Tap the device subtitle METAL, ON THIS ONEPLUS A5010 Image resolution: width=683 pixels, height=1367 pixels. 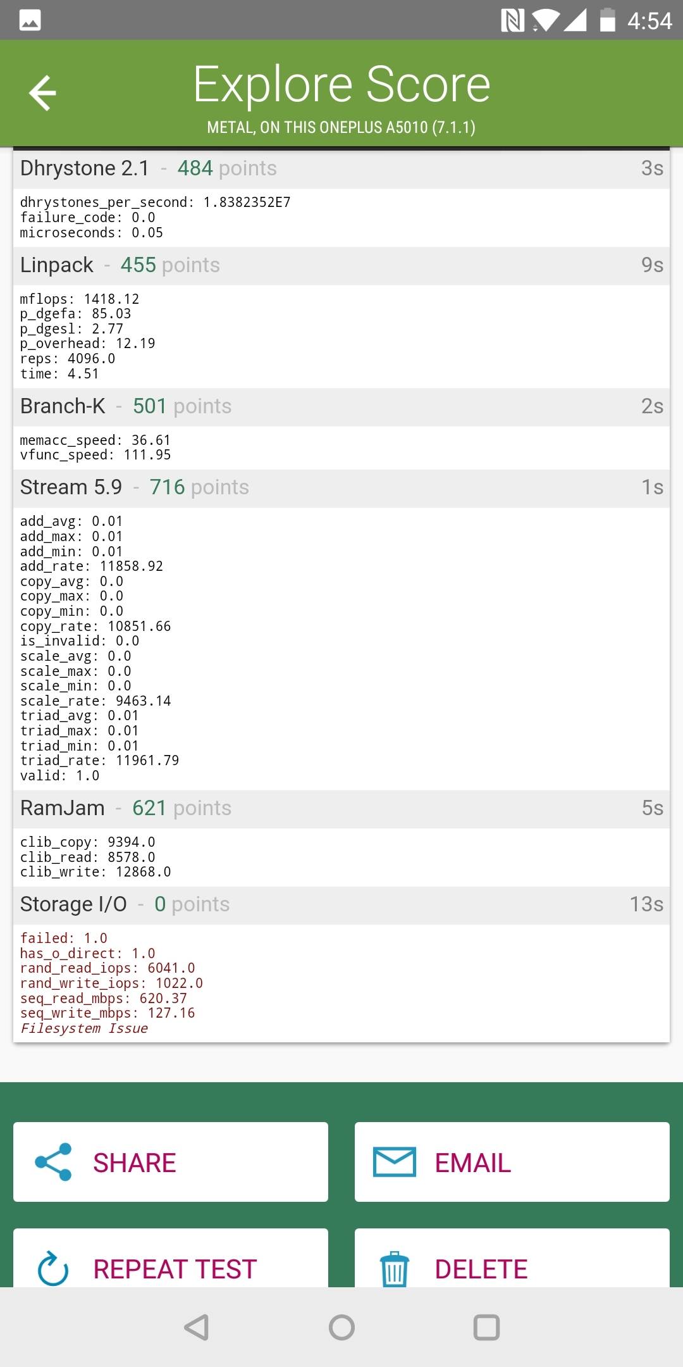coord(341,127)
